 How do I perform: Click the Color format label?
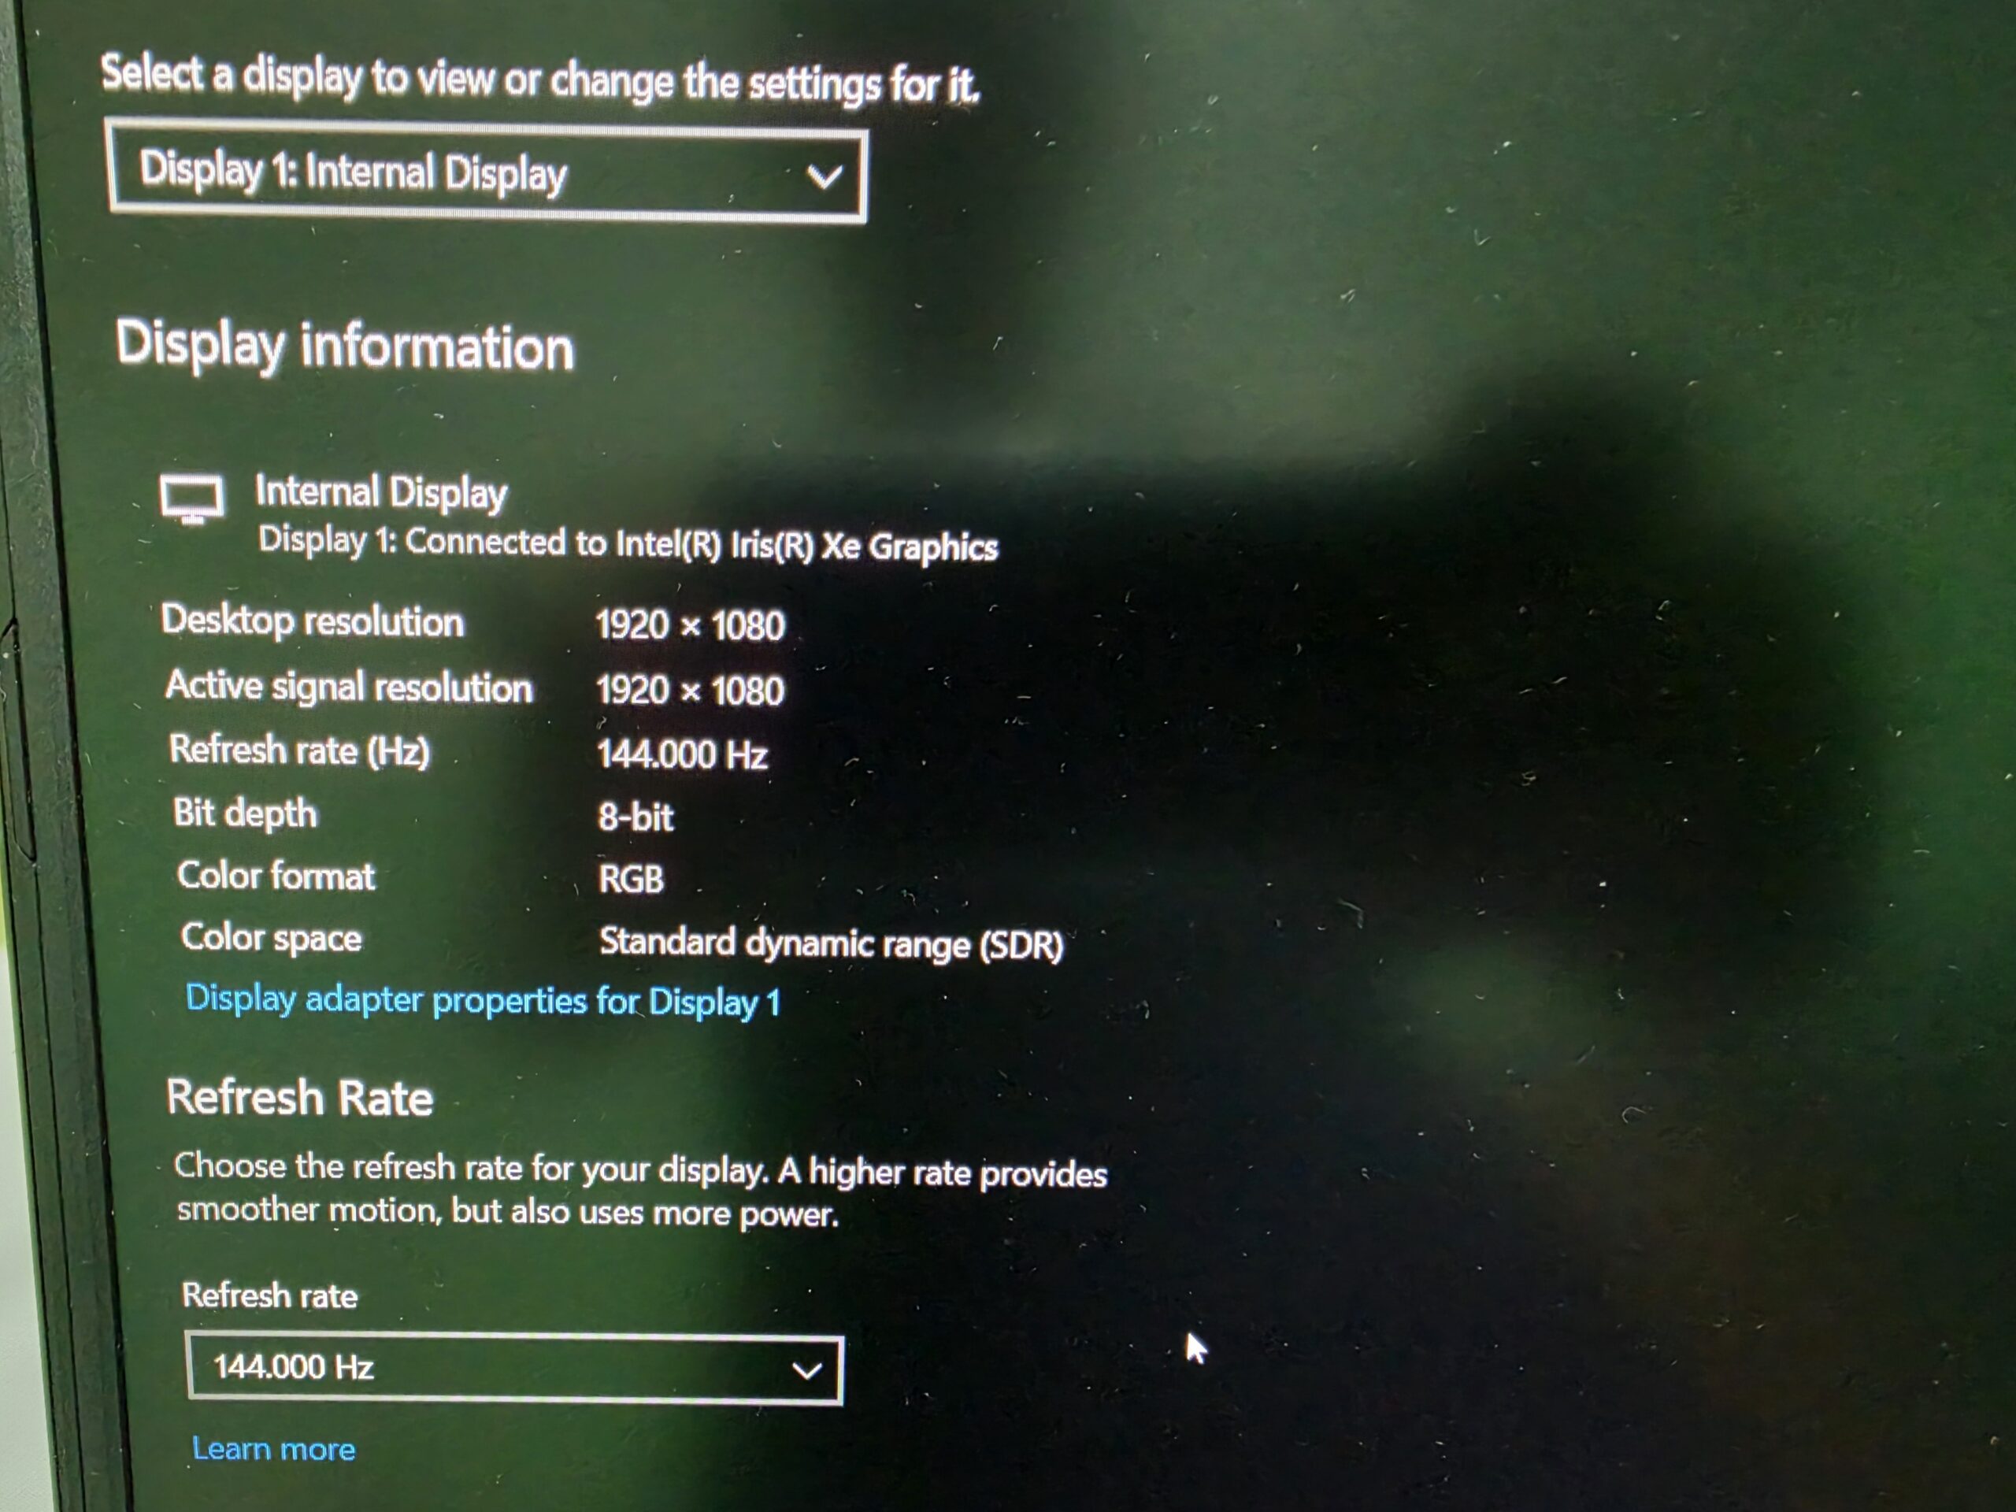276,876
